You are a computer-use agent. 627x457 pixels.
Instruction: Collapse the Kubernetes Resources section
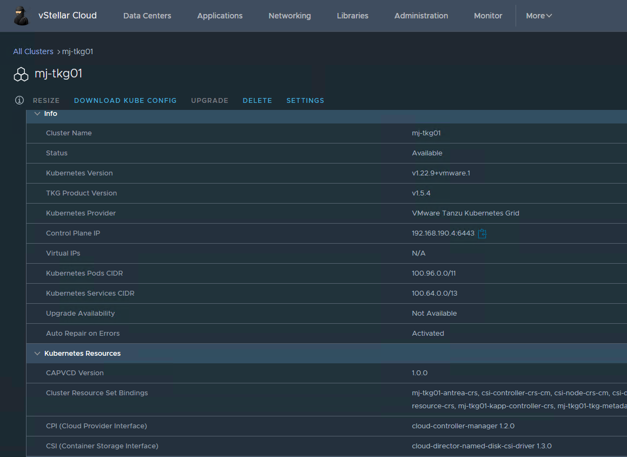click(x=37, y=354)
